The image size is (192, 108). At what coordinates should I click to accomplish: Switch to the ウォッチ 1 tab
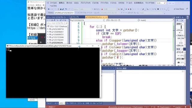pos(50,103)
